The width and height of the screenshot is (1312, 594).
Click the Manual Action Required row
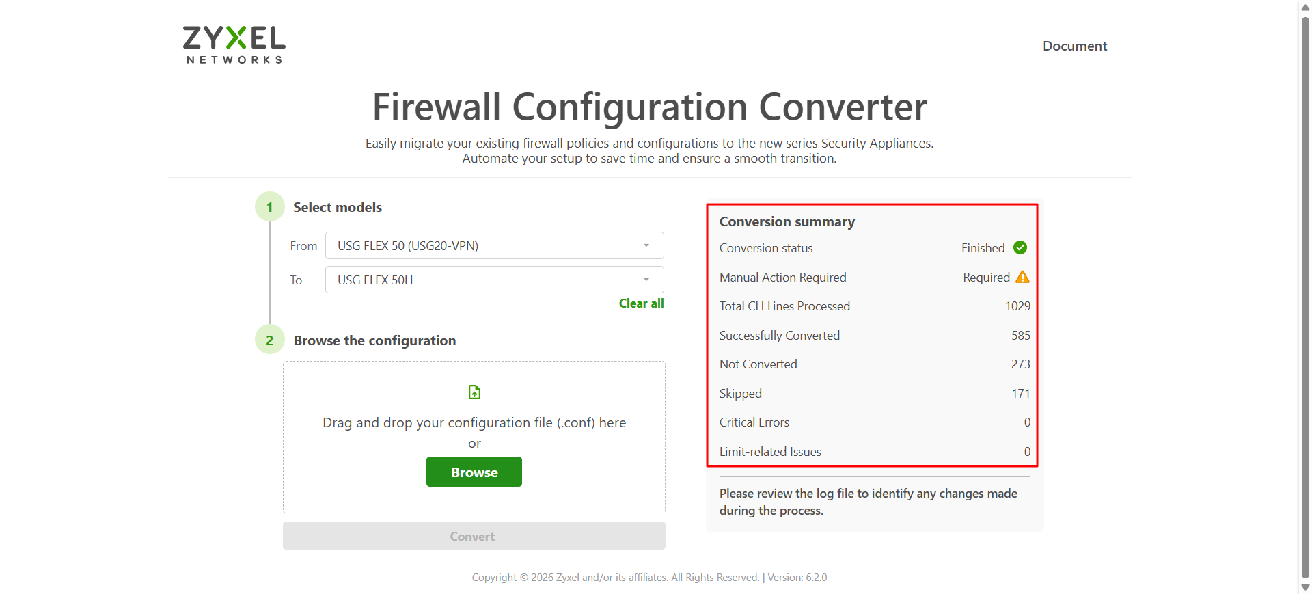click(x=875, y=277)
